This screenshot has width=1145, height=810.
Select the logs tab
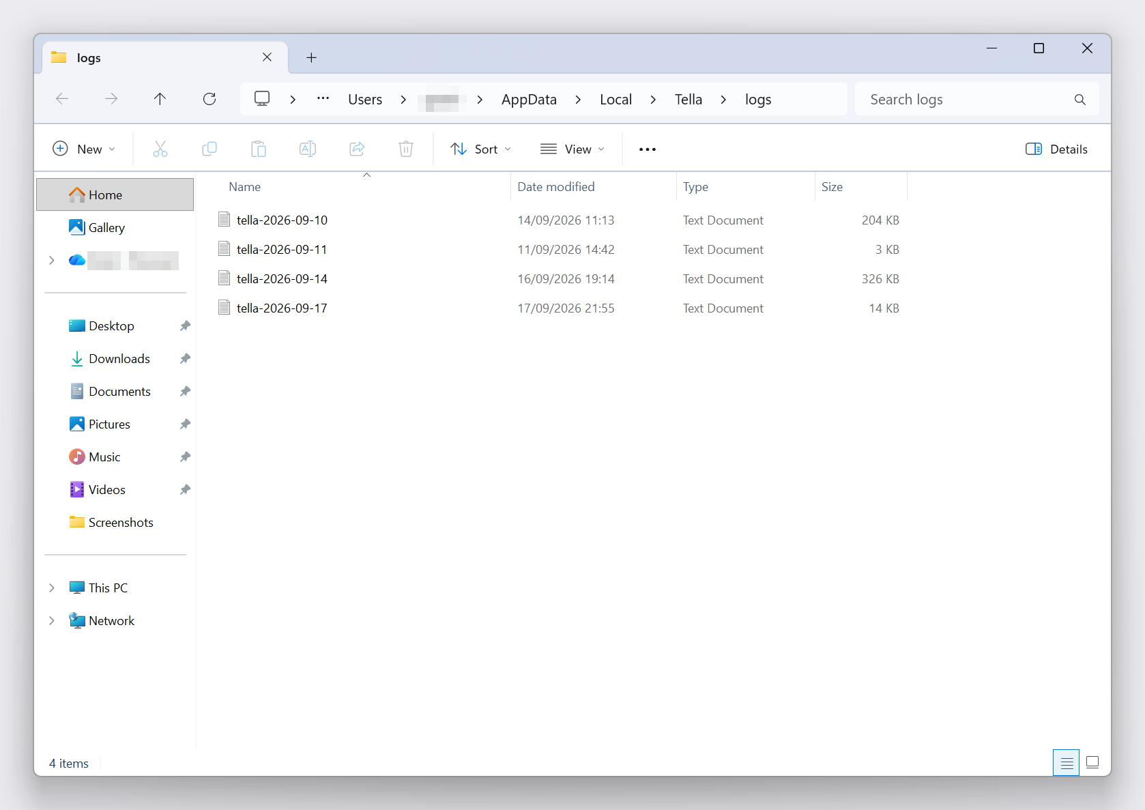tap(165, 58)
